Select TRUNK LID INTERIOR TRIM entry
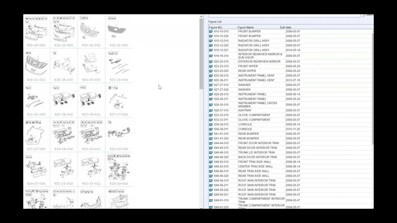The width and height of the screenshot is (397, 223). coord(256,152)
